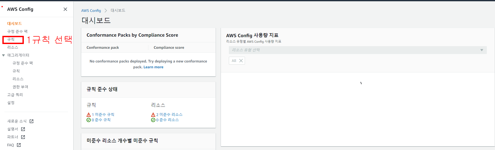Image resolution: width=495 pixels, height=150 pixels.
Task: Click Conformance Packs by Compliance Score heading
Action: tap(132, 35)
